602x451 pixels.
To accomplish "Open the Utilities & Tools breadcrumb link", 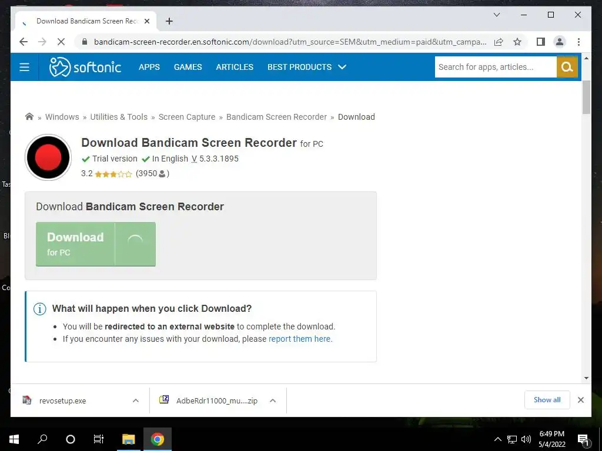I will pos(119,117).
